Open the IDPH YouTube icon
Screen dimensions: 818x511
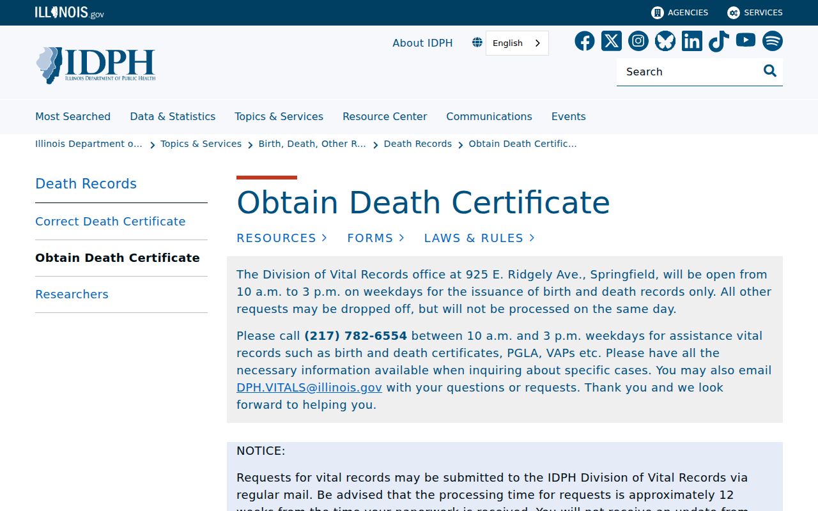coord(746,40)
